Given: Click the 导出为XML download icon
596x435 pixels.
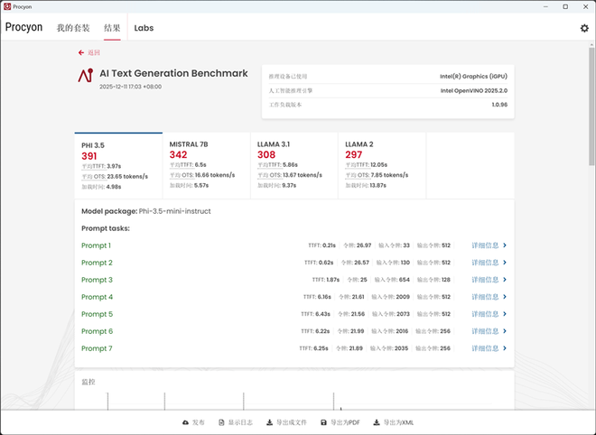Looking at the screenshot, I should click(x=377, y=422).
